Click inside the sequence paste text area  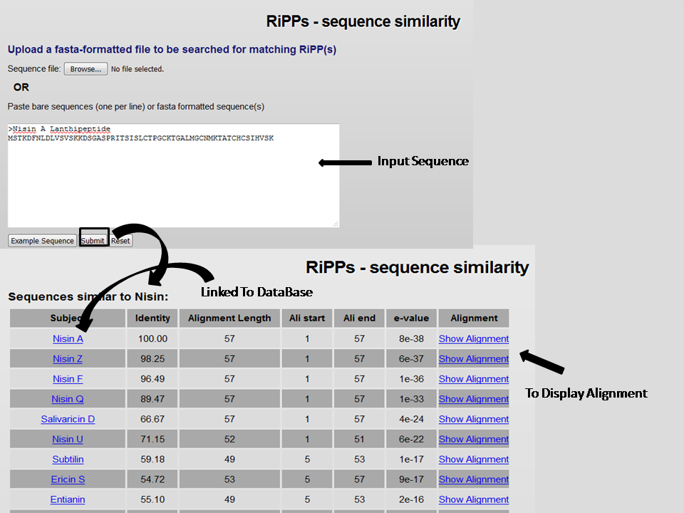coord(172,175)
